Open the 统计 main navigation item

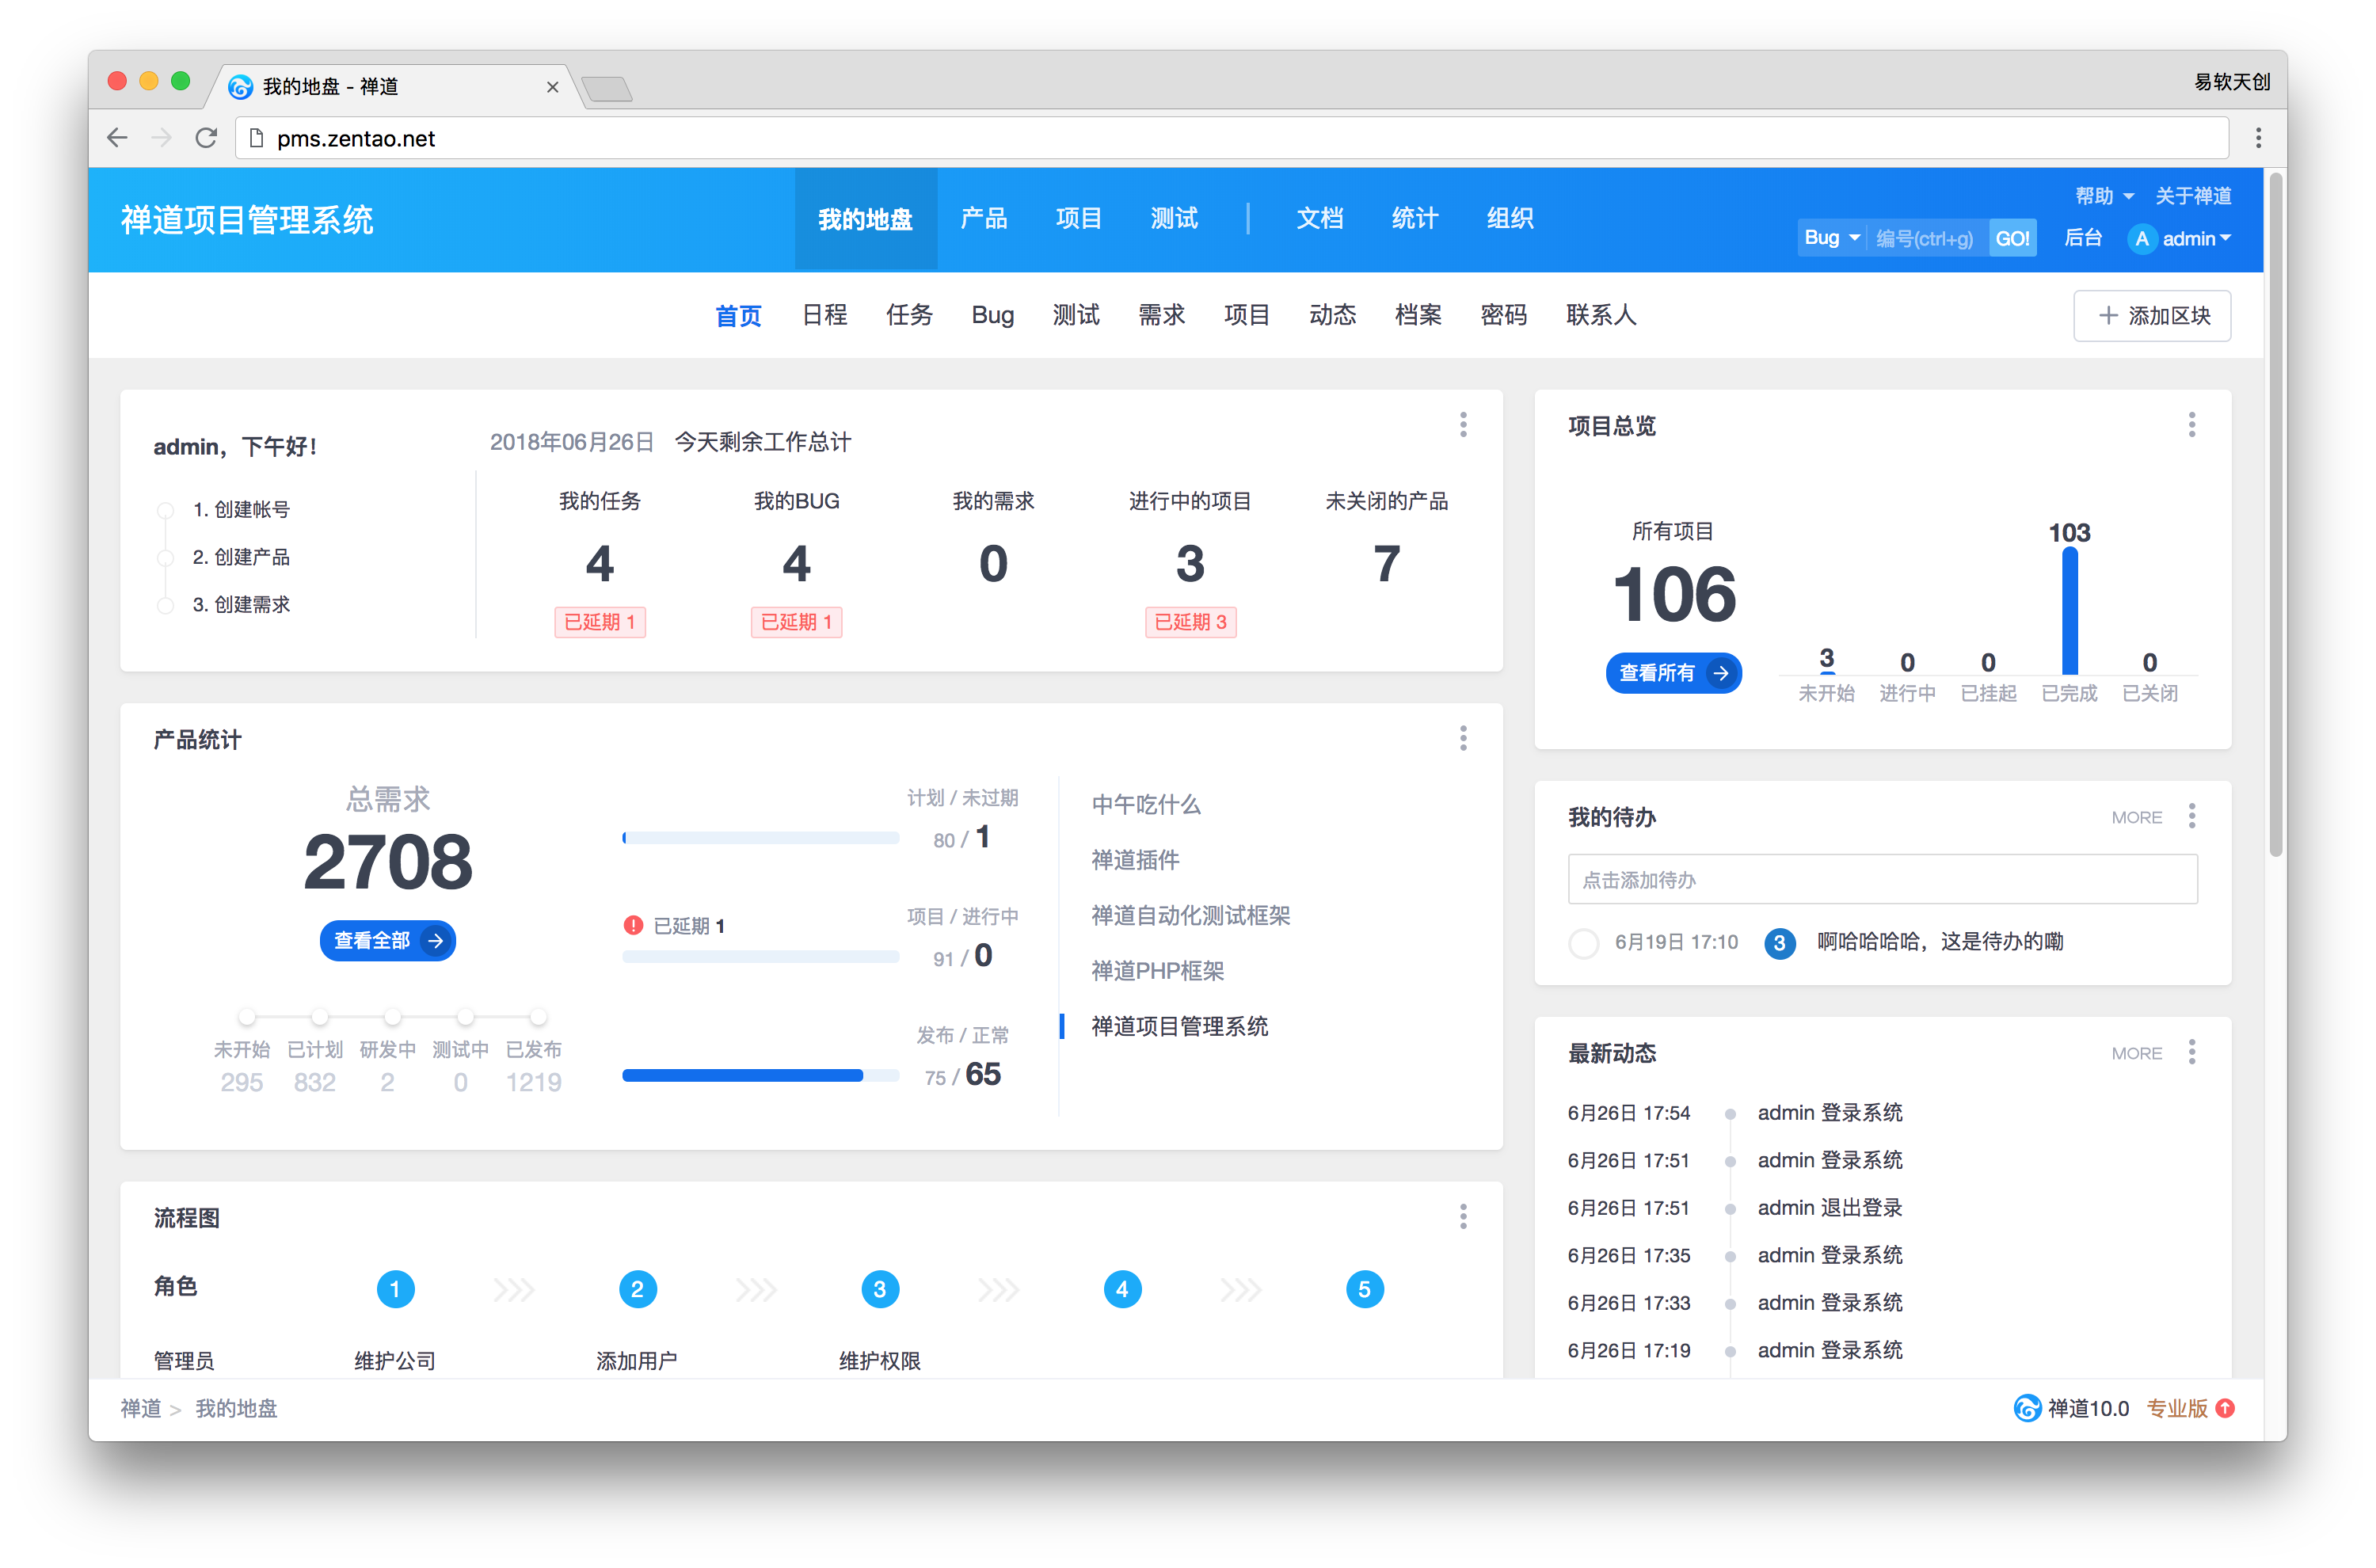1415,219
